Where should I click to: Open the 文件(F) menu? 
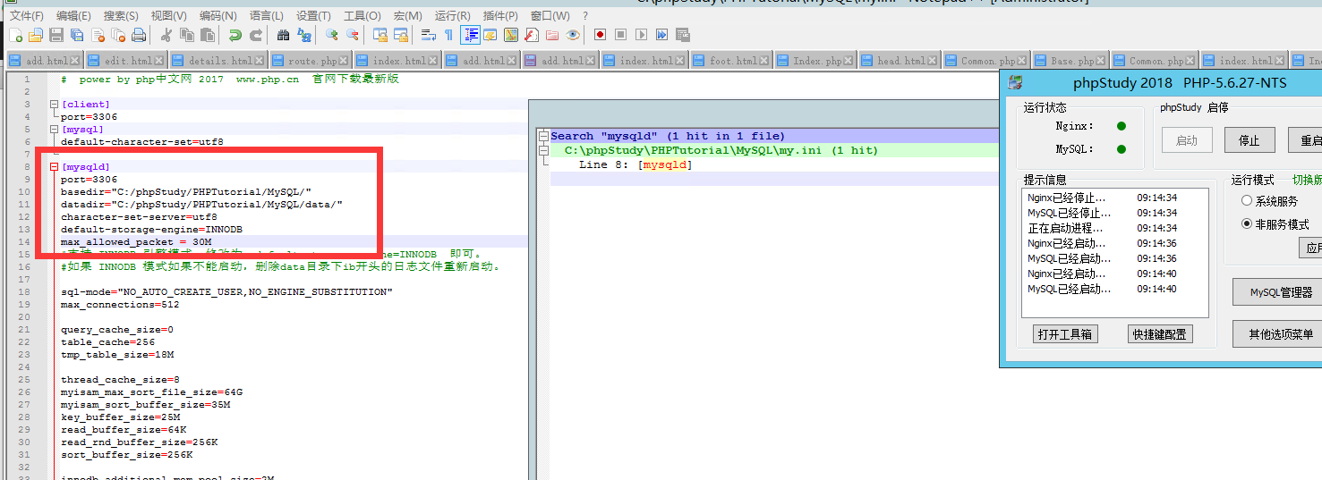click(26, 16)
